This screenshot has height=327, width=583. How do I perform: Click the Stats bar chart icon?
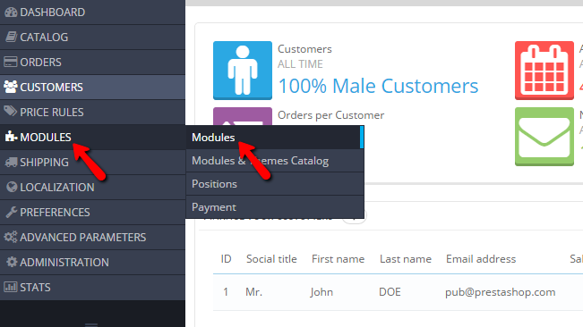[x=11, y=287]
